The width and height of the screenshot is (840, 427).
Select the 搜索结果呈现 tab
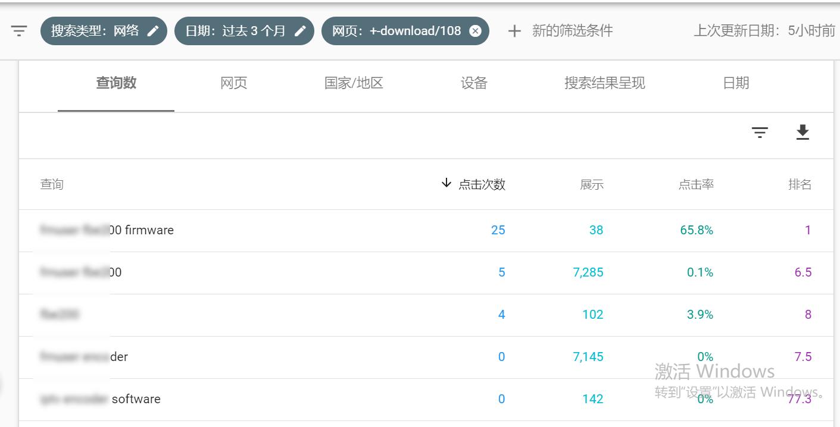point(604,83)
